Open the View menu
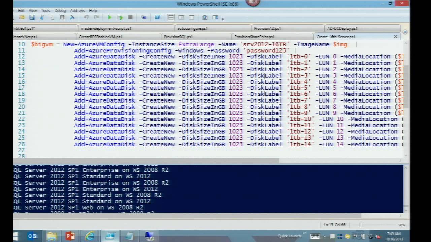The height and width of the screenshot is (242, 431). point(33,11)
